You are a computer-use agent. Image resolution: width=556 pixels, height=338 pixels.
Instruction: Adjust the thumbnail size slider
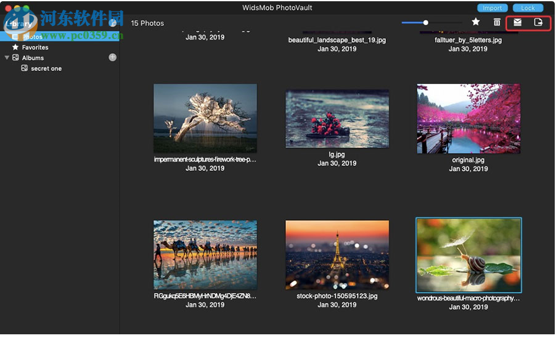click(x=425, y=23)
